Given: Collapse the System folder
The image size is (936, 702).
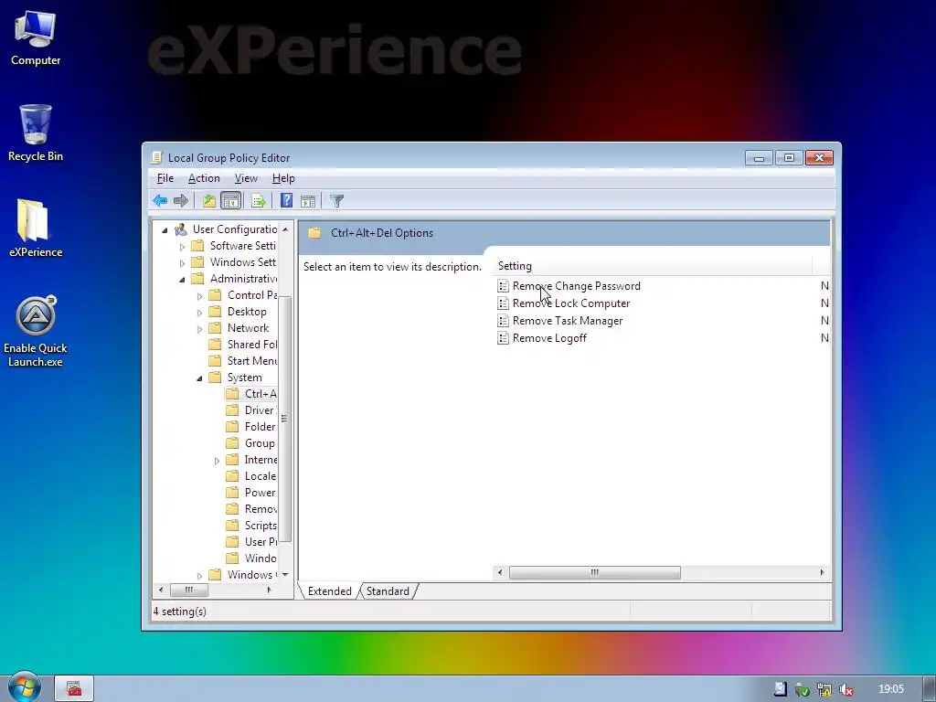Looking at the screenshot, I should click(x=199, y=378).
